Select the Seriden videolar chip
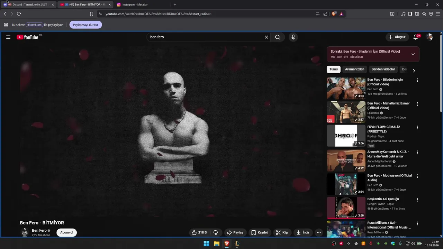 [383, 69]
